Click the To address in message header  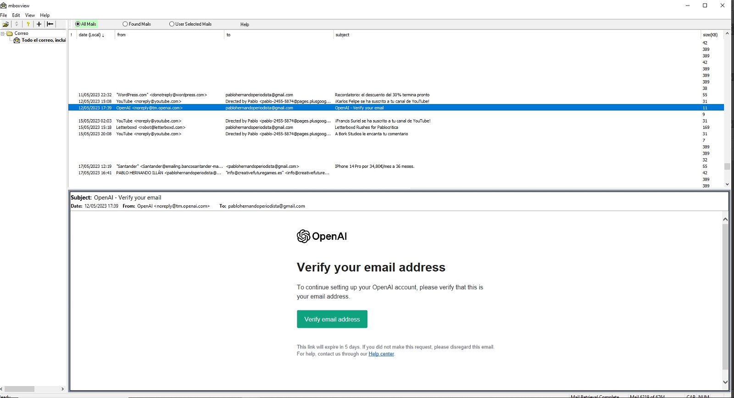(x=267, y=206)
